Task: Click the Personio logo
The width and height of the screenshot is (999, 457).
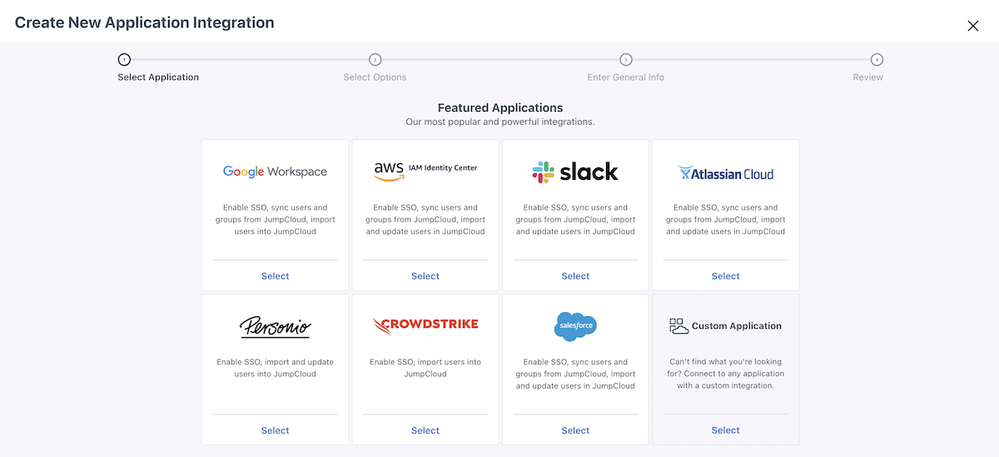Action: click(x=275, y=325)
